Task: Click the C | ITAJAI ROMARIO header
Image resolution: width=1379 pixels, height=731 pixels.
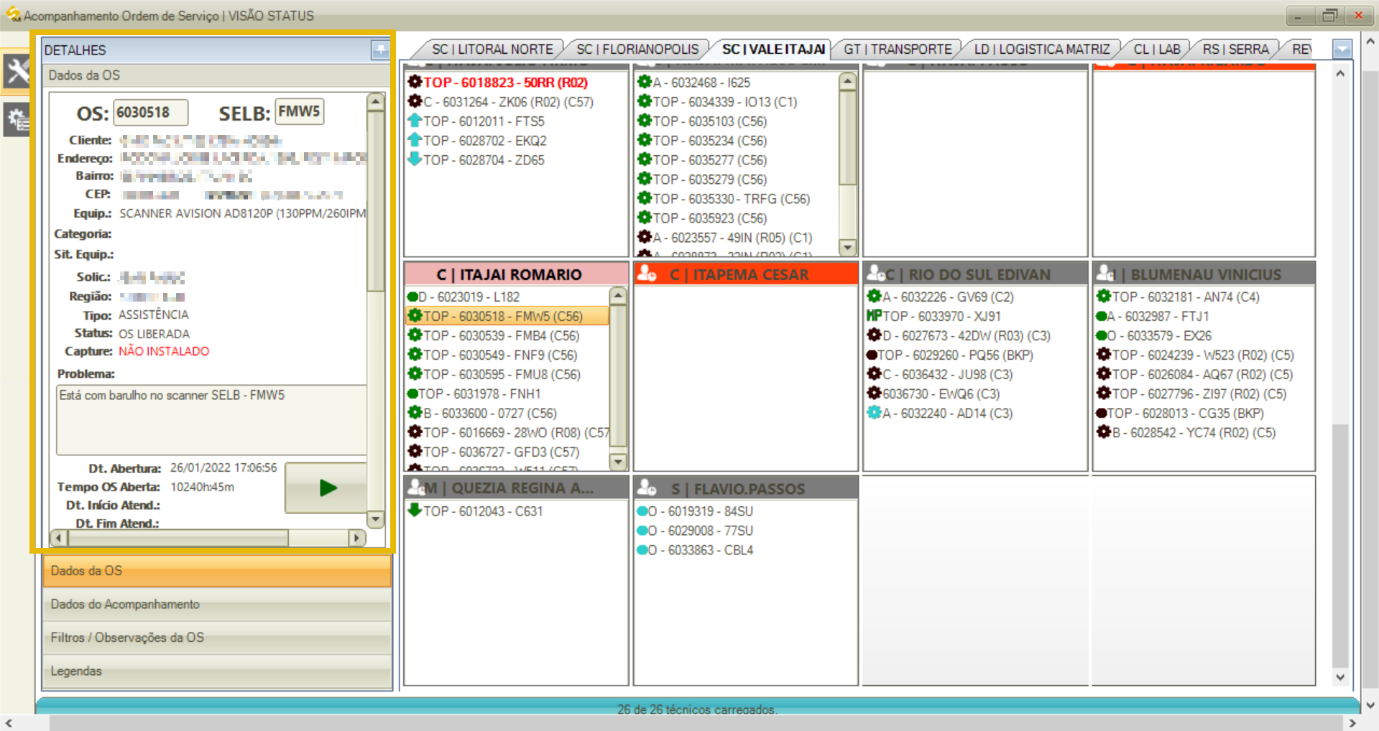Action: pos(516,274)
